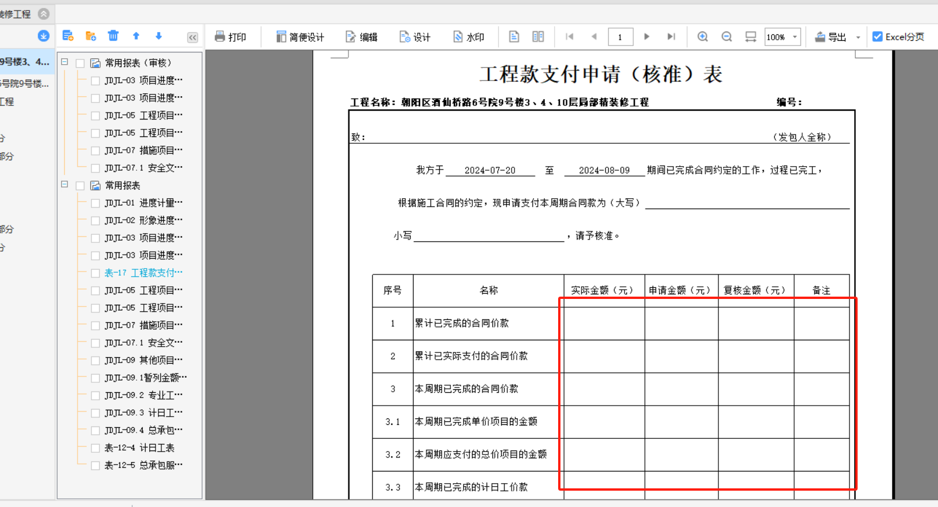This screenshot has height=507, width=938.
Task: Click the 水印 watermark button
Action: (x=469, y=37)
